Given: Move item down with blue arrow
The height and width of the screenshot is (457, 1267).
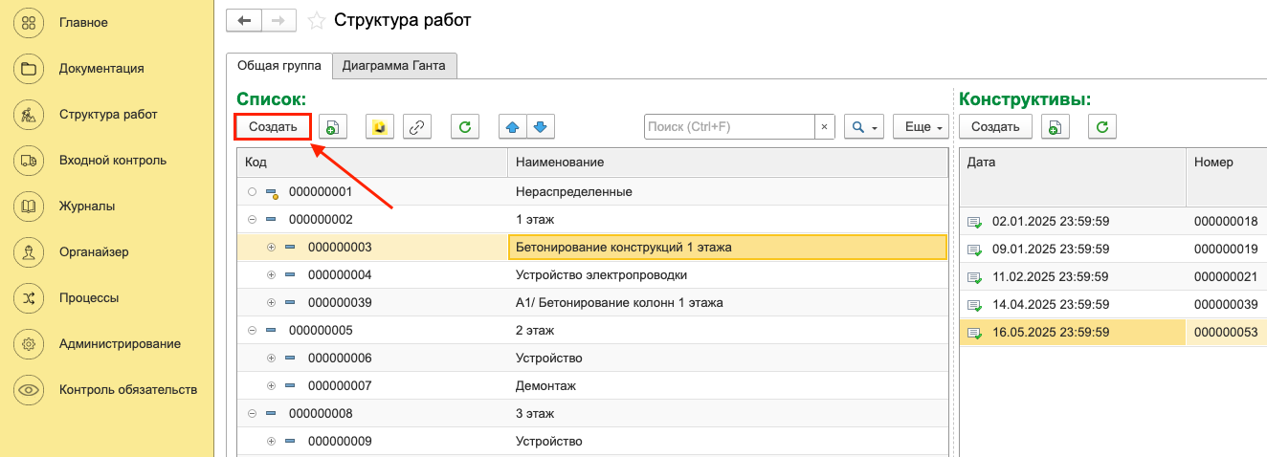Looking at the screenshot, I should (541, 127).
